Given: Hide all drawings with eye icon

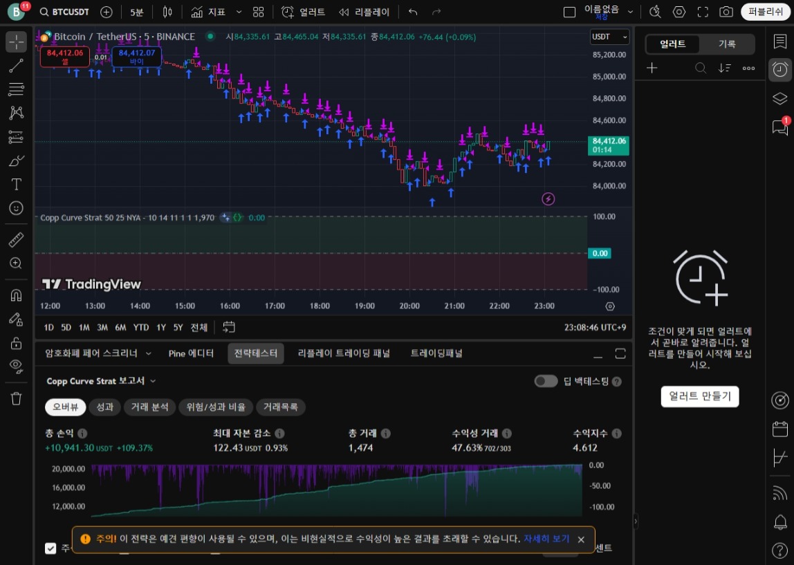Looking at the screenshot, I should [x=16, y=366].
